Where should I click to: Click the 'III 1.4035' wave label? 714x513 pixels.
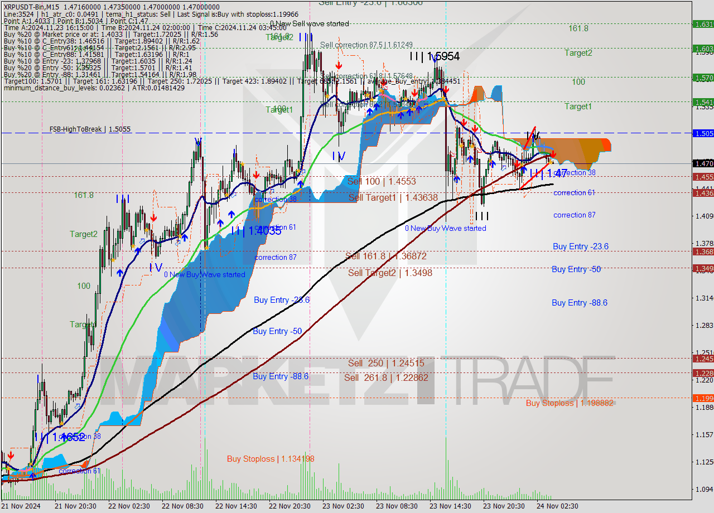(x=256, y=230)
